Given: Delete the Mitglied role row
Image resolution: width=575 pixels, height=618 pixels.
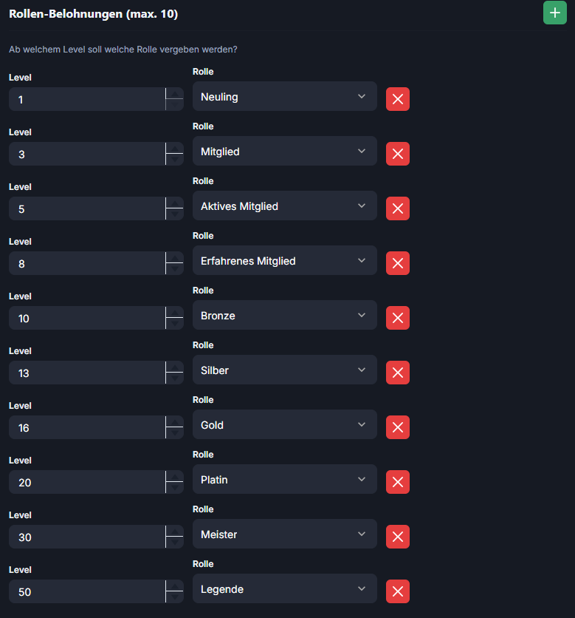Looking at the screenshot, I should [398, 154].
